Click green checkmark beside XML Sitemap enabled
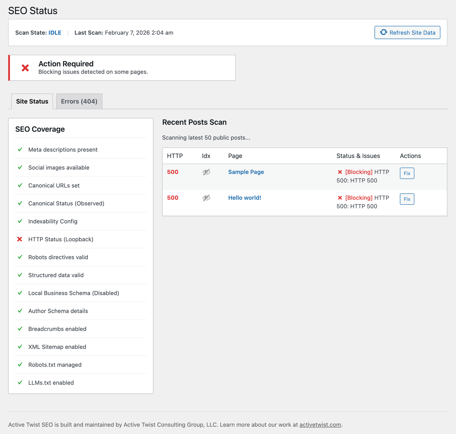The image size is (456, 434). 20,347
